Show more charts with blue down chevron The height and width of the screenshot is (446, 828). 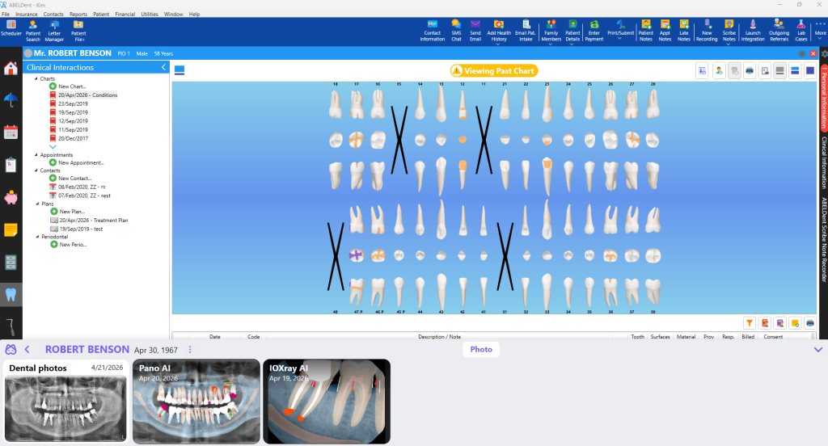[53, 147]
